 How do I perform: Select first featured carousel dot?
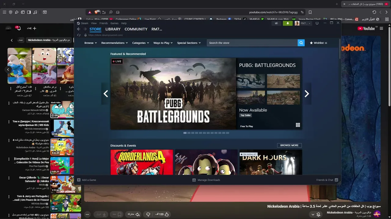coord(185,133)
